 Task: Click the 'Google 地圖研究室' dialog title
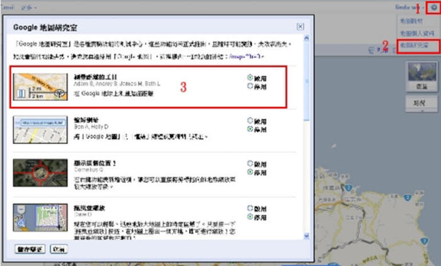45,28
